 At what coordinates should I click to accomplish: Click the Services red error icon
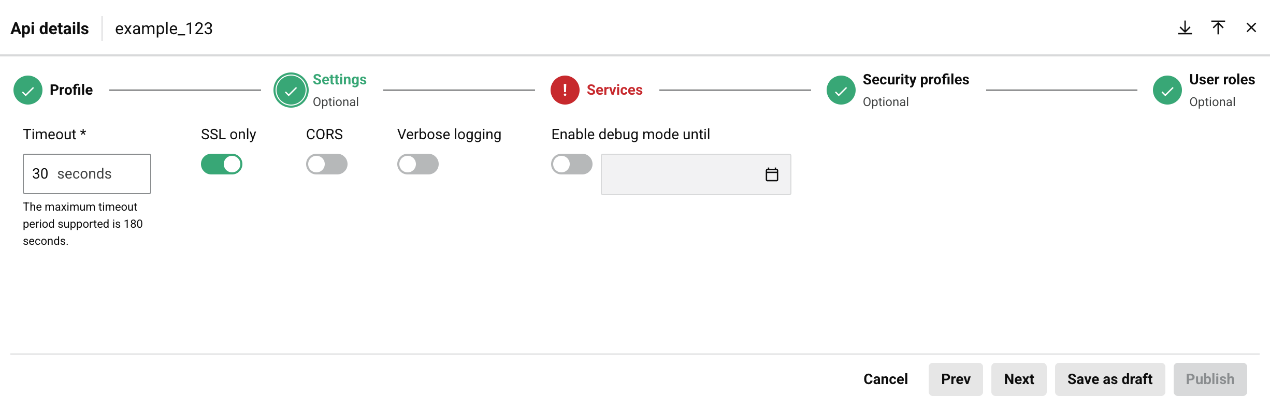565,90
